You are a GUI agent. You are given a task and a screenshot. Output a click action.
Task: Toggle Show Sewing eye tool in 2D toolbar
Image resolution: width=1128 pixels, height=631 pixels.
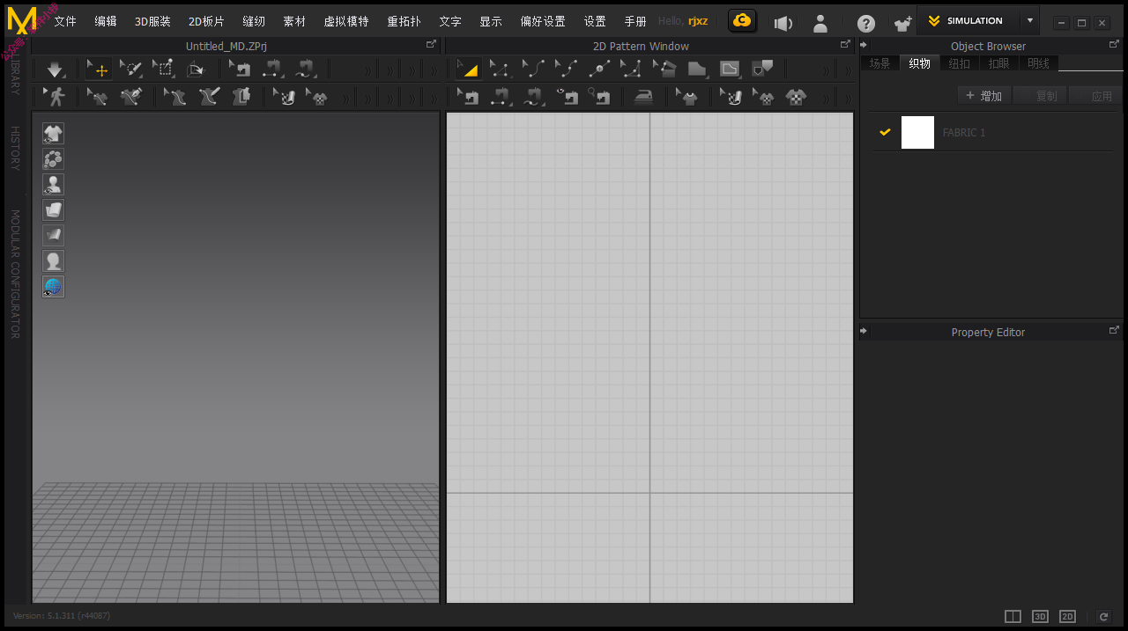567,97
